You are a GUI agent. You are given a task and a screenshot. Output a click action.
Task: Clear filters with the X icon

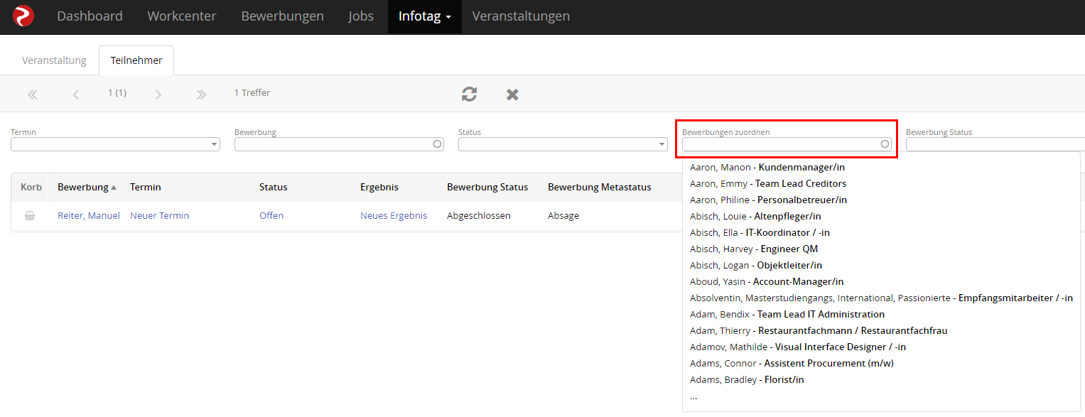click(512, 94)
